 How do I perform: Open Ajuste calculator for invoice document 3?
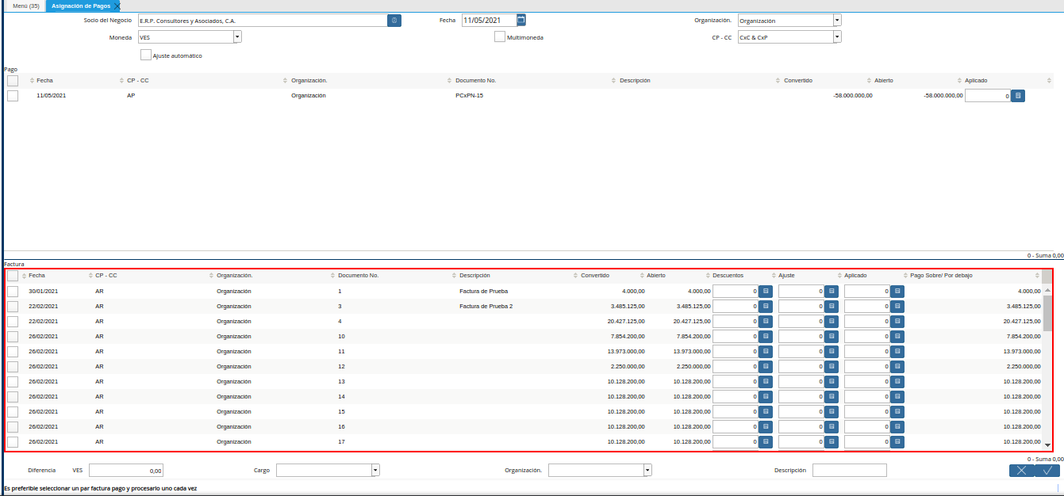click(x=832, y=307)
